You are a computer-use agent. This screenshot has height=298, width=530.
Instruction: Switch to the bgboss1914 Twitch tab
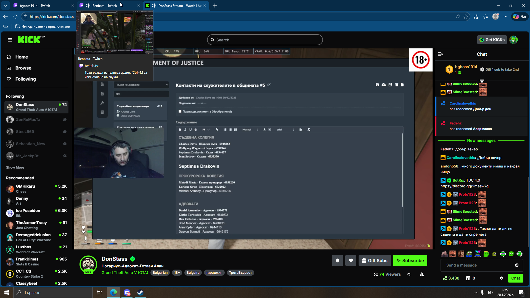pos(44,6)
